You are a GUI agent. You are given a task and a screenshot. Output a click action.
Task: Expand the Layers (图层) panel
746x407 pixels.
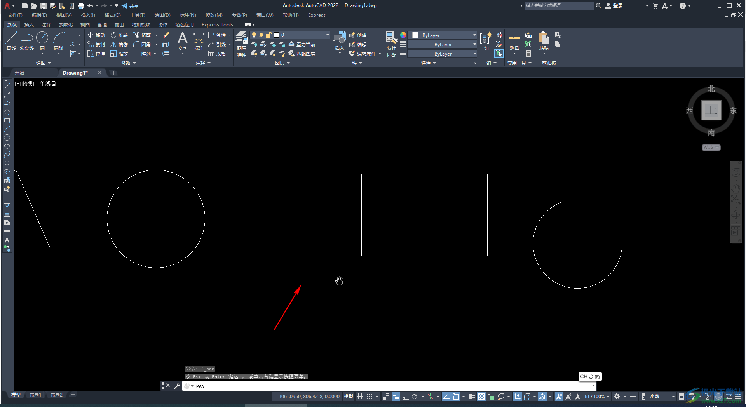[x=282, y=63]
